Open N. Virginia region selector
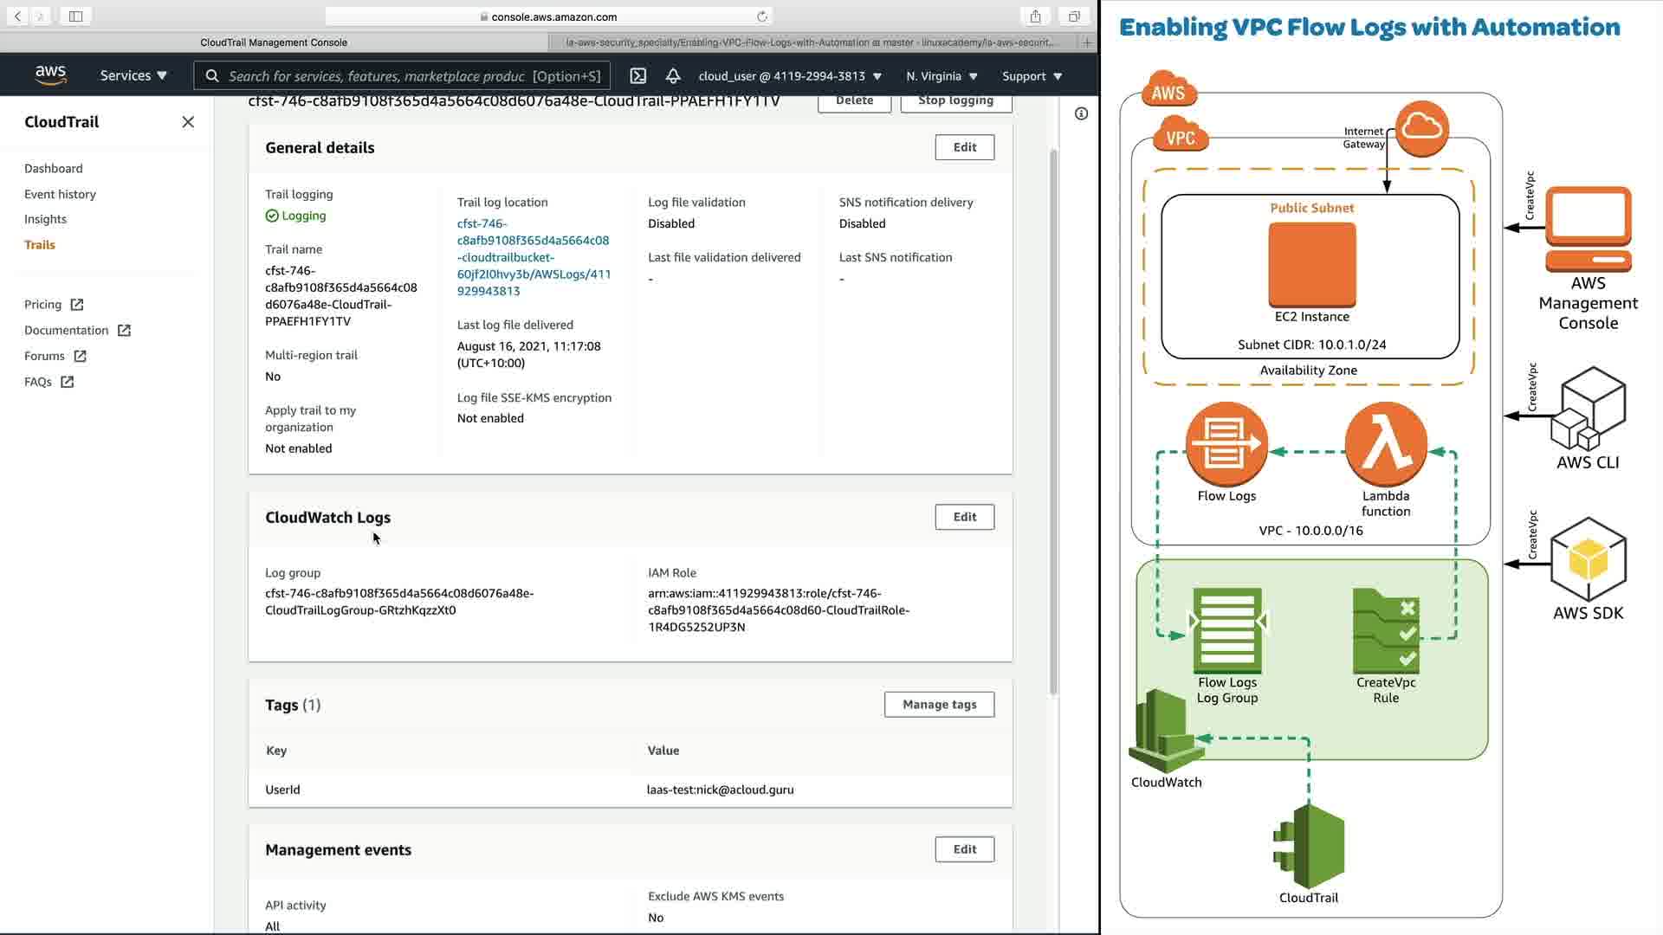 point(942,76)
